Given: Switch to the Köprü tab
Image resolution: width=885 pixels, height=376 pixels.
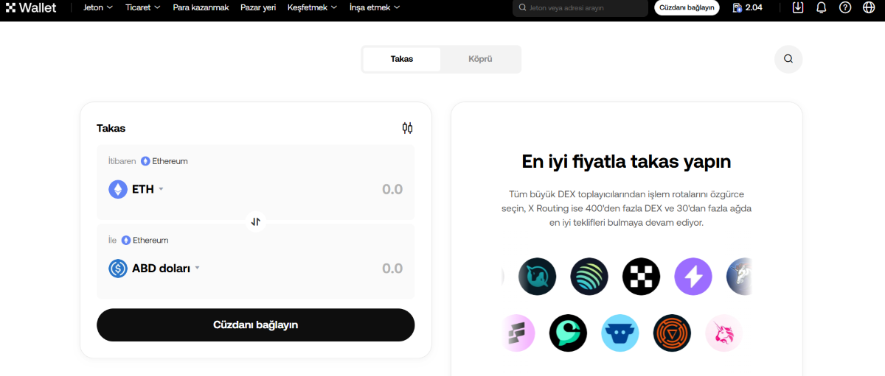Looking at the screenshot, I should tap(480, 59).
